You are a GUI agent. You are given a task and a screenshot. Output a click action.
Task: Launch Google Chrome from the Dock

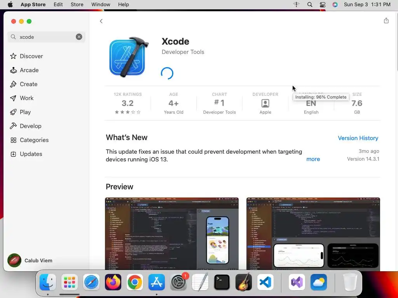(x=135, y=282)
